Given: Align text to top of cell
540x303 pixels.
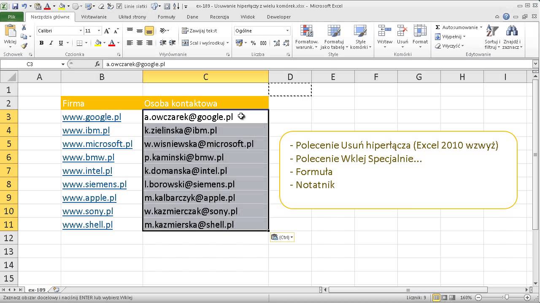Looking at the screenshot, I should click(x=130, y=31).
